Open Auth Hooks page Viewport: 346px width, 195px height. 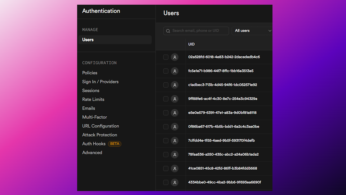pos(94,144)
